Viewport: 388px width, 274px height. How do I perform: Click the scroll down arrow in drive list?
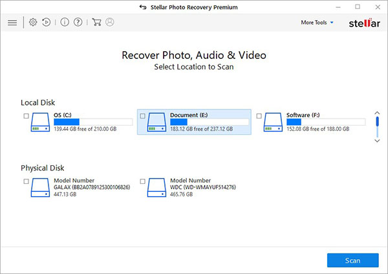point(377,141)
